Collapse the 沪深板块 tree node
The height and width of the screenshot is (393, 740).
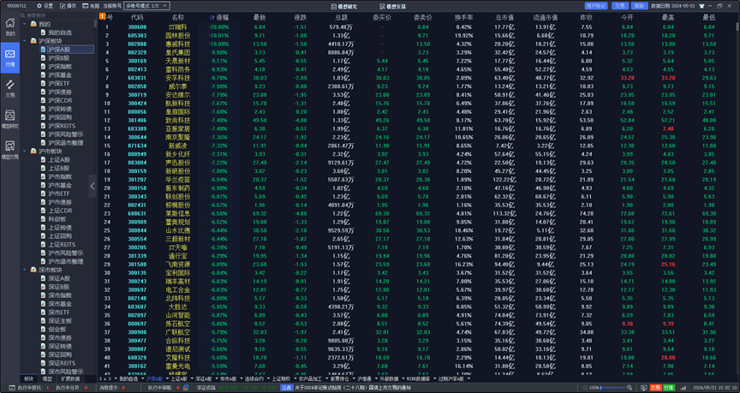(25, 41)
